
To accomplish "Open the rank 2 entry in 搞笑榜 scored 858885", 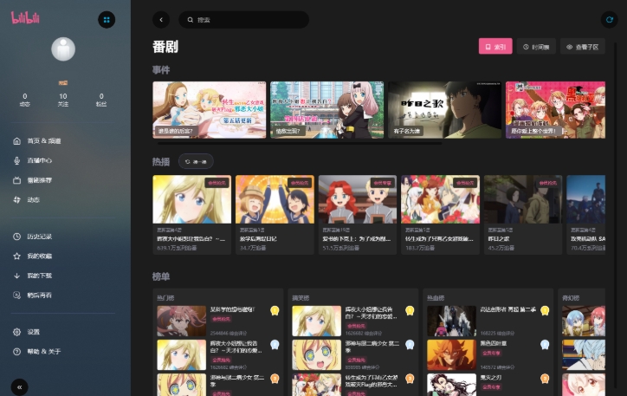I will 353,354.
